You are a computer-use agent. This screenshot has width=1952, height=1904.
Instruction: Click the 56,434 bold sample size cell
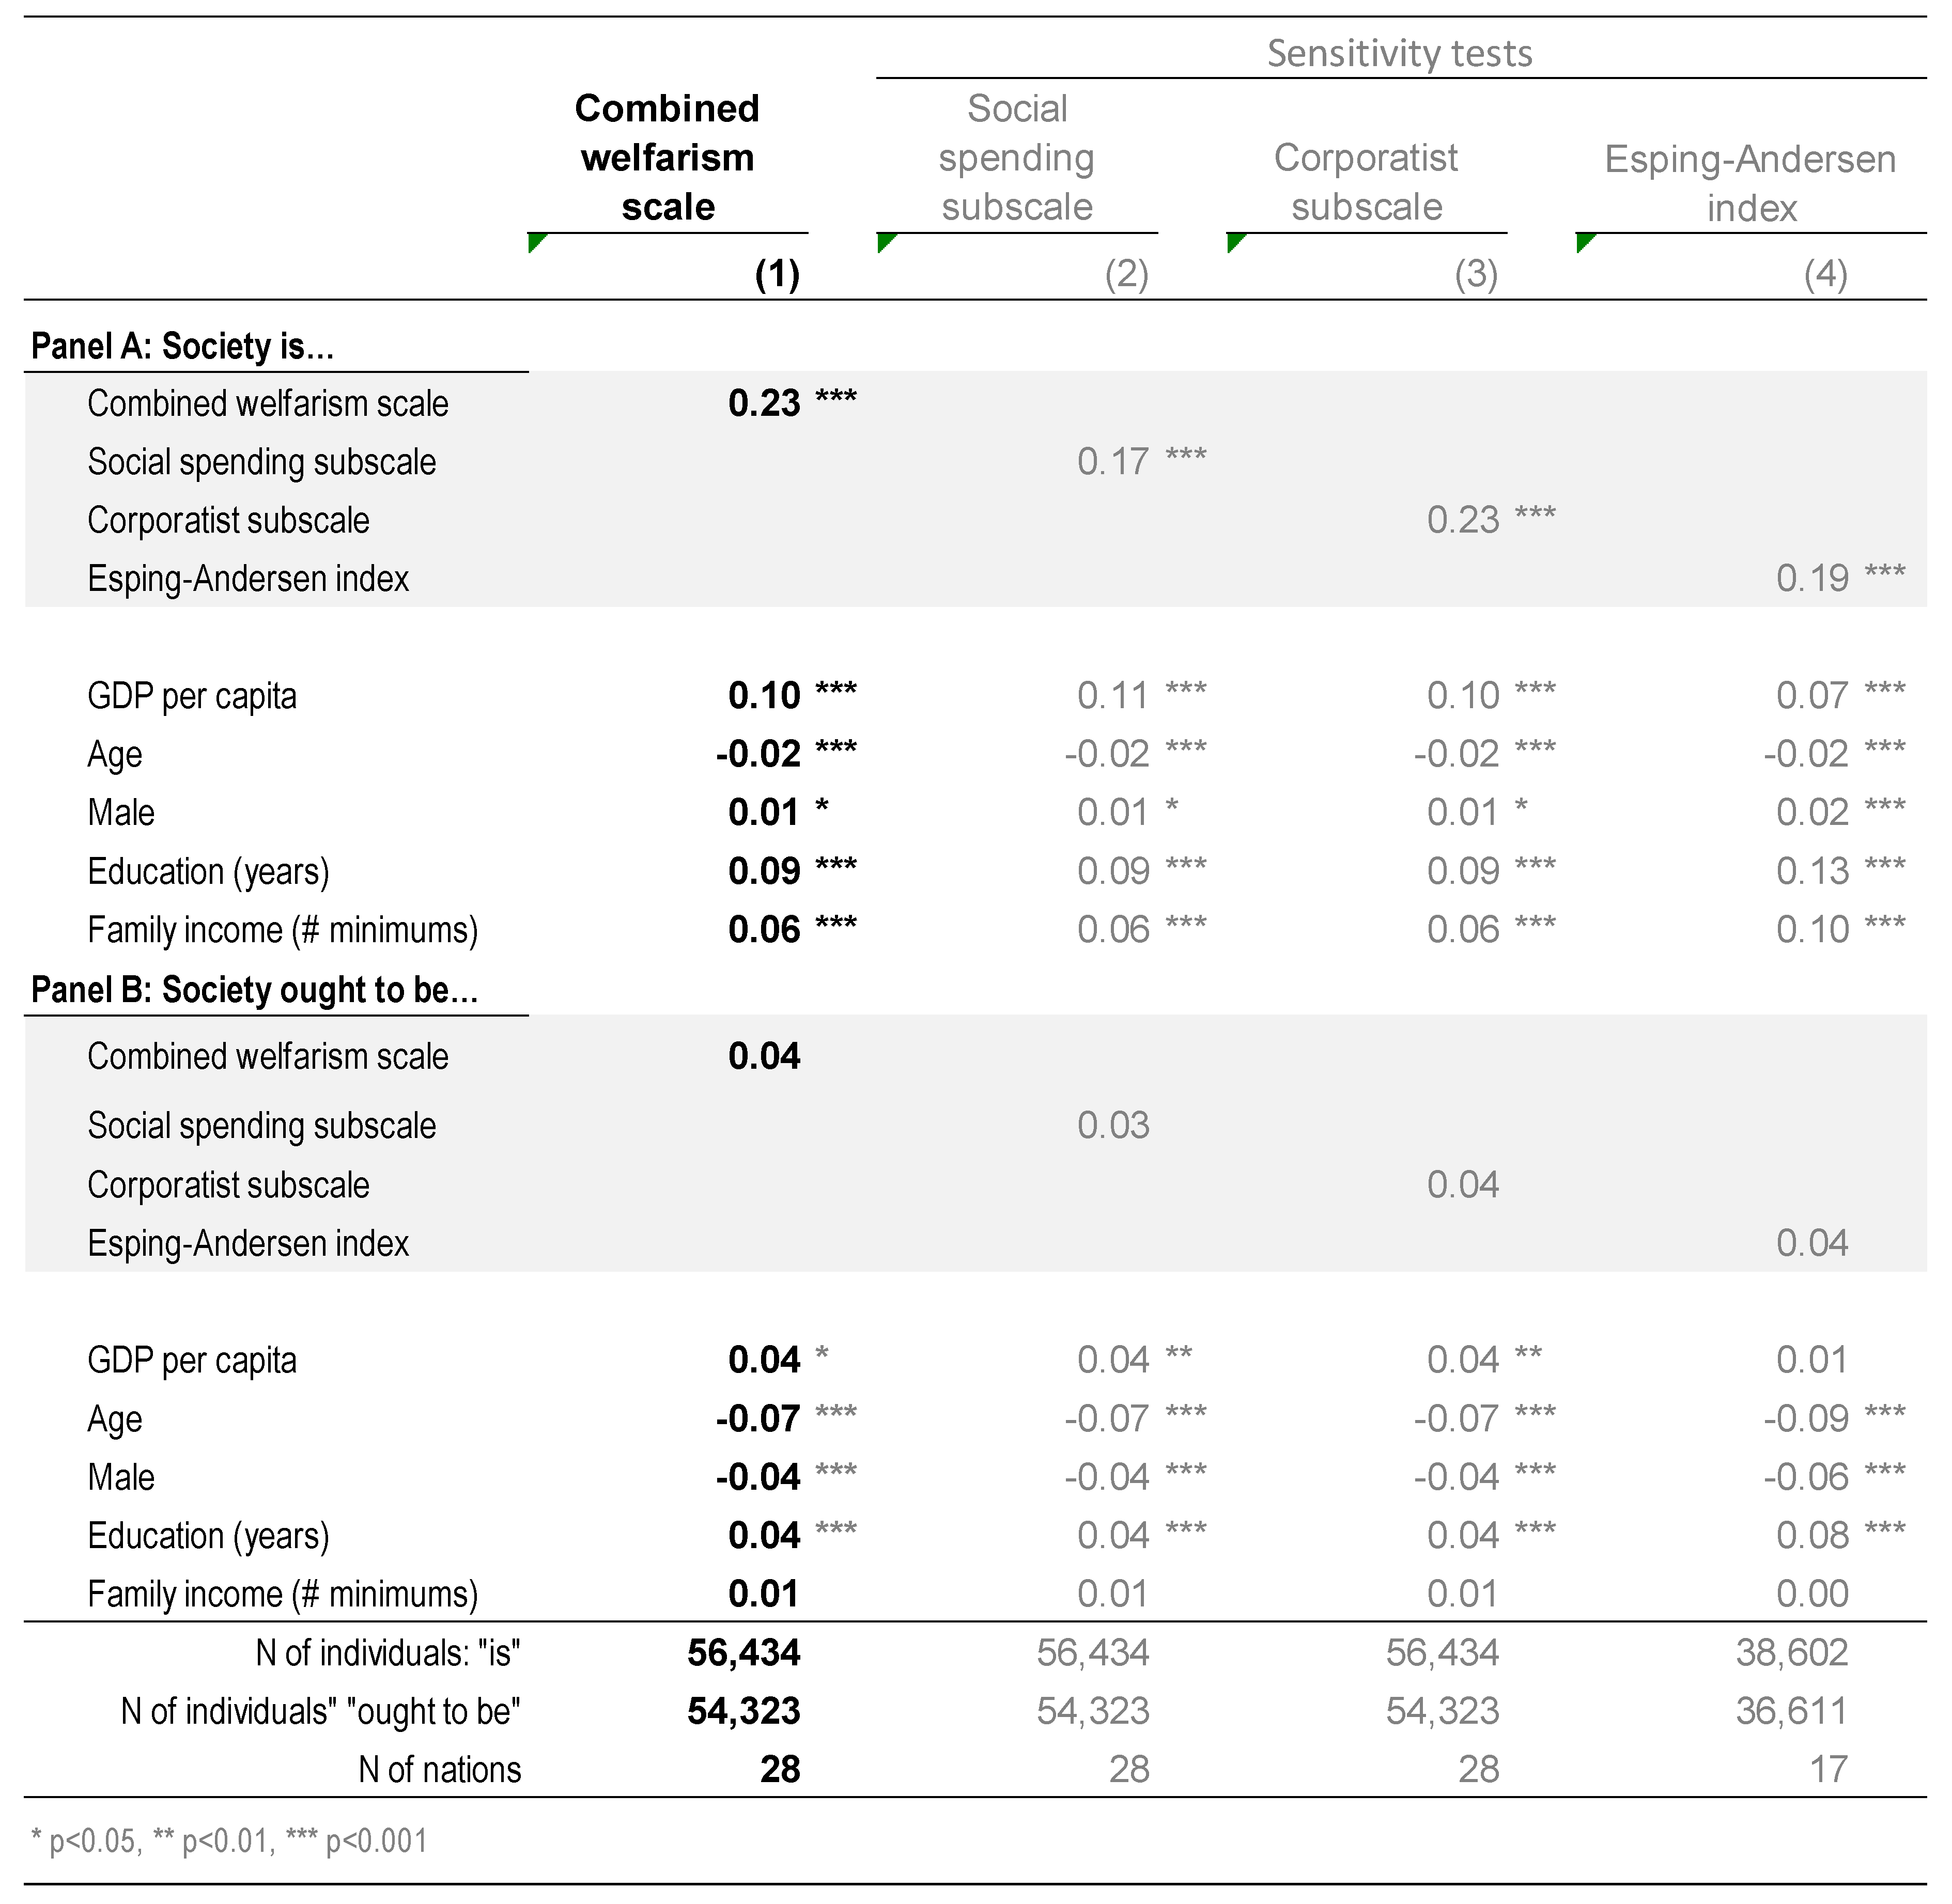pyautogui.click(x=743, y=1653)
